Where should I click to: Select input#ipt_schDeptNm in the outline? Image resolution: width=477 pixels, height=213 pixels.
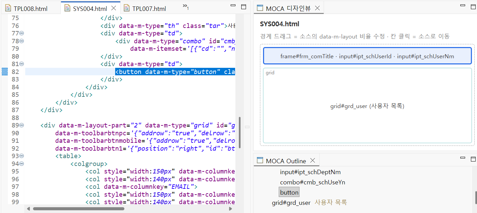tap(310, 172)
